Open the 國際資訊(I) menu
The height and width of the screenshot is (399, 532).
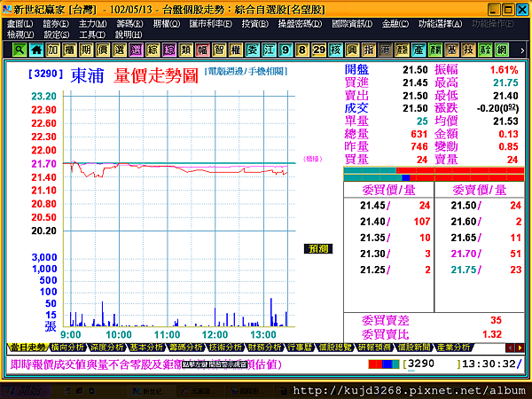(x=352, y=24)
